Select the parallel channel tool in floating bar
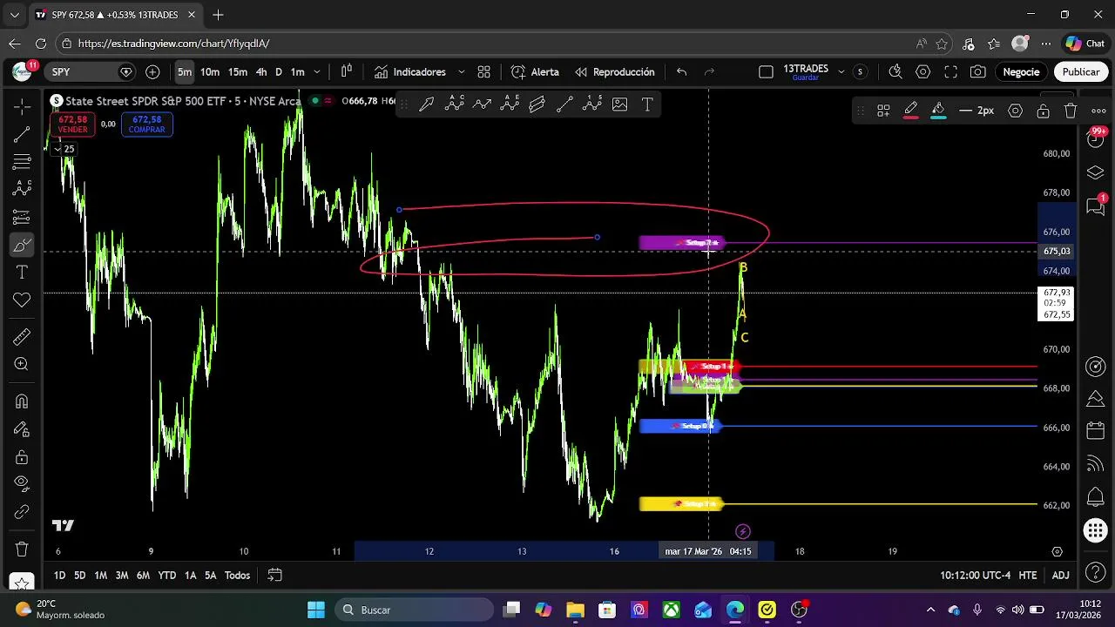1115x627 pixels. (x=537, y=104)
